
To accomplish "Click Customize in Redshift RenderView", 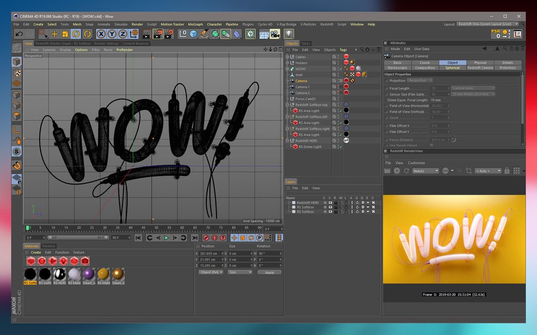I will (x=416, y=163).
